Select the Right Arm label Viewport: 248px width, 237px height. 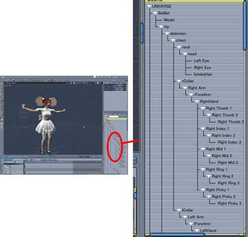[197, 88]
